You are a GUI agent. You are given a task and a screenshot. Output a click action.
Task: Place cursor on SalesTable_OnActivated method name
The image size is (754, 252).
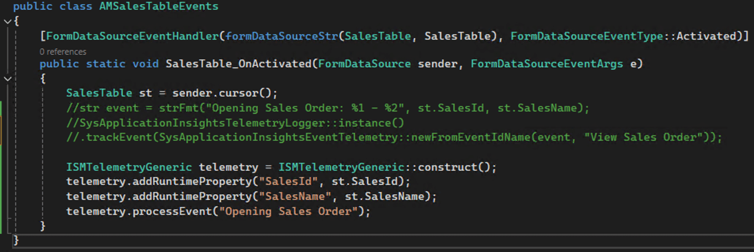(239, 64)
